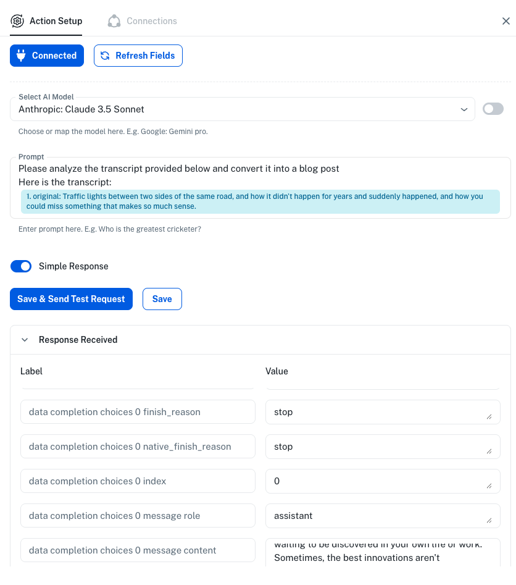Screen dimensions: 516x585
Task: Click Save & Send Test Request
Action: pos(71,299)
